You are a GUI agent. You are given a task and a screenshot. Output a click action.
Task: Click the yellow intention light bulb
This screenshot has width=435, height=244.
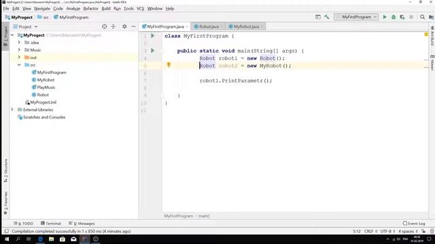(169, 65)
